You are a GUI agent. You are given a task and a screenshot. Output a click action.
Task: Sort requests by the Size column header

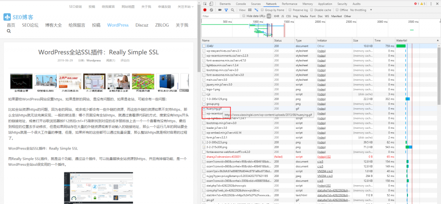coord(363,41)
